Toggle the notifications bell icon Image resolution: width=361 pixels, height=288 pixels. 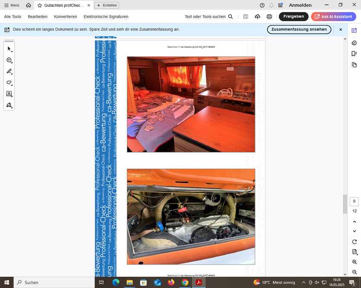271,5
